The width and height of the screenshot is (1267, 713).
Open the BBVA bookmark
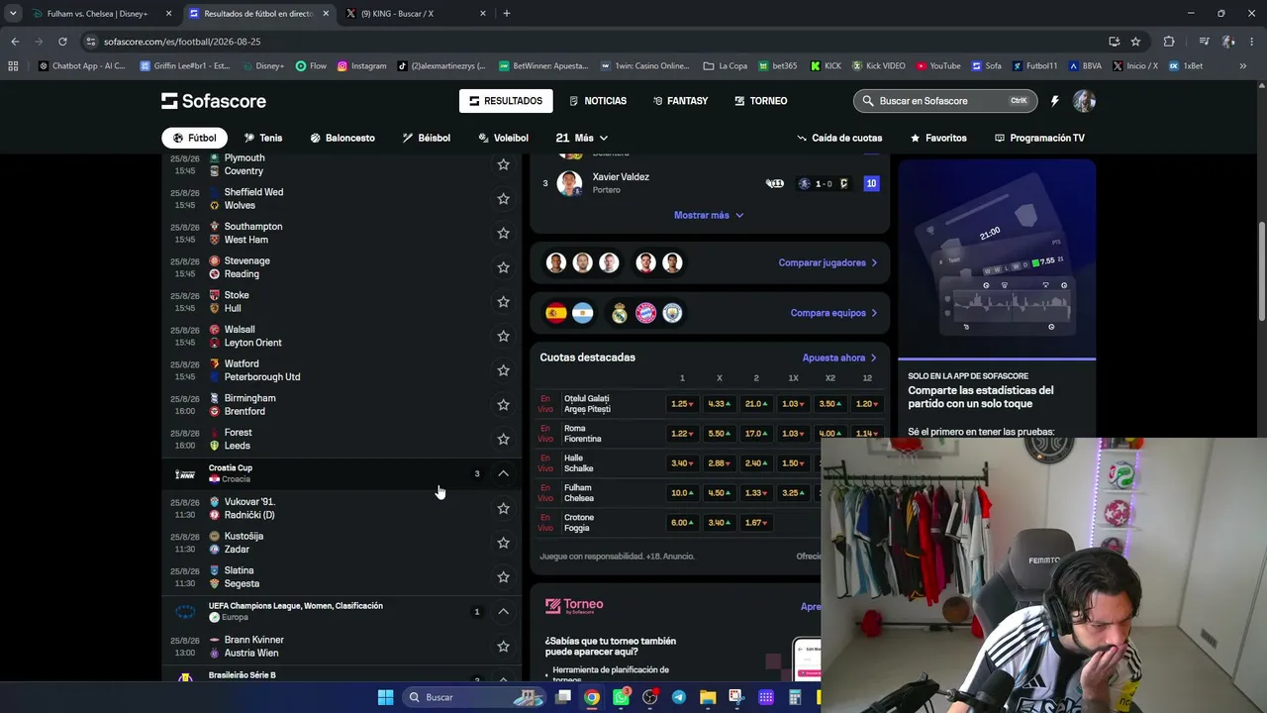tap(1085, 66)
